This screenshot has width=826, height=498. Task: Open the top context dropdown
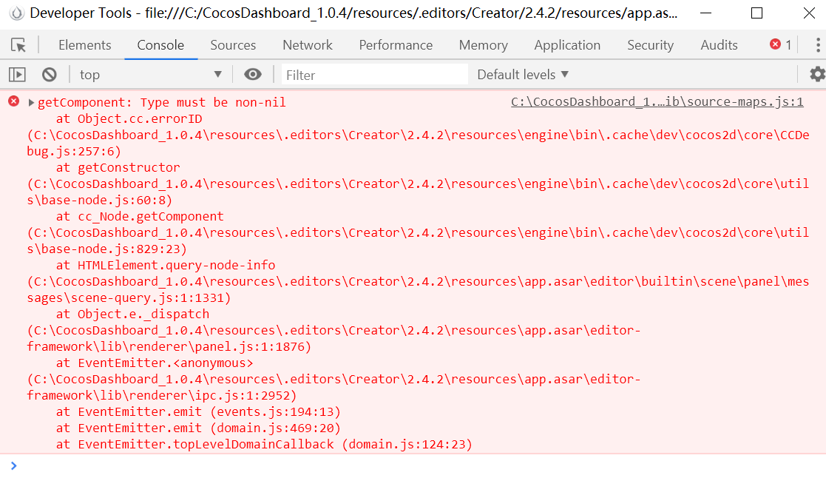coord(151,75)
